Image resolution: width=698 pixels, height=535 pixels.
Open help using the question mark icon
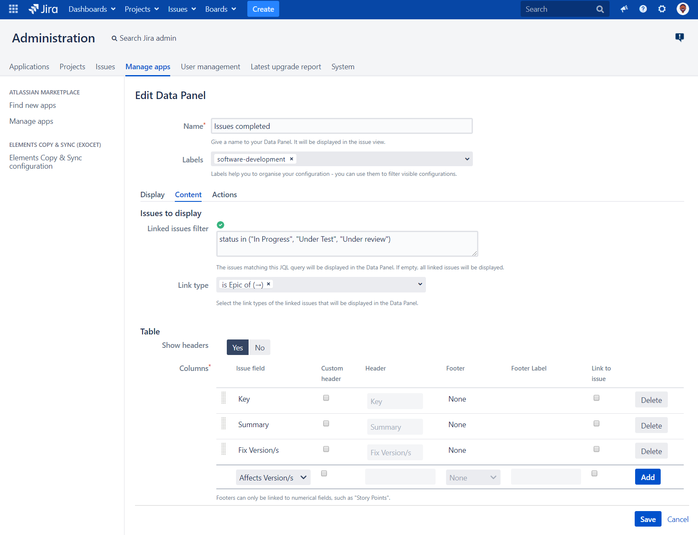[643, 9]
